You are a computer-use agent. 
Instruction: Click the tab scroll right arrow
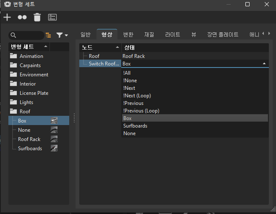pos(269,34)
